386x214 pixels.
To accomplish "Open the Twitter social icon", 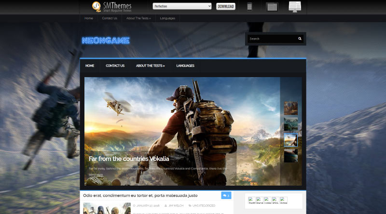I will pyautogui.click(x=251, y=200).
